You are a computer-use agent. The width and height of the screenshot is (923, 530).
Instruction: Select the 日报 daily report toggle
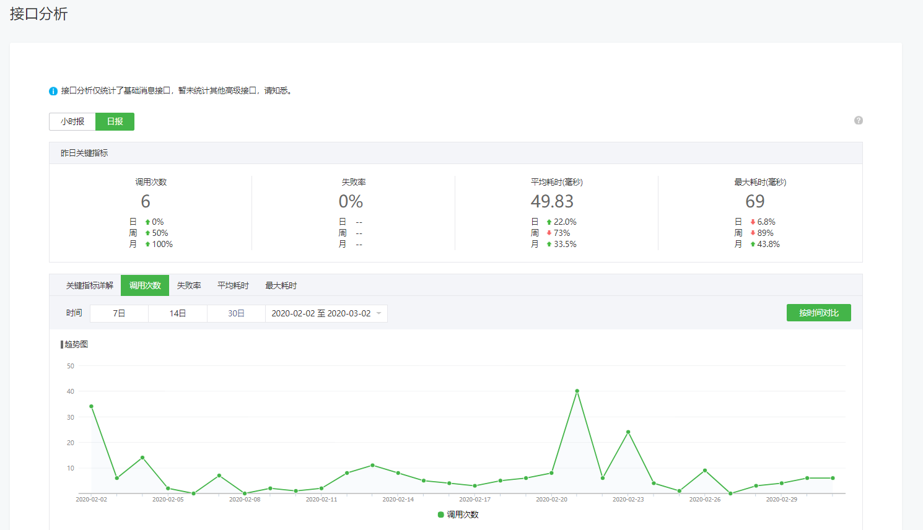pyautogui.click(x=115, y=121)
